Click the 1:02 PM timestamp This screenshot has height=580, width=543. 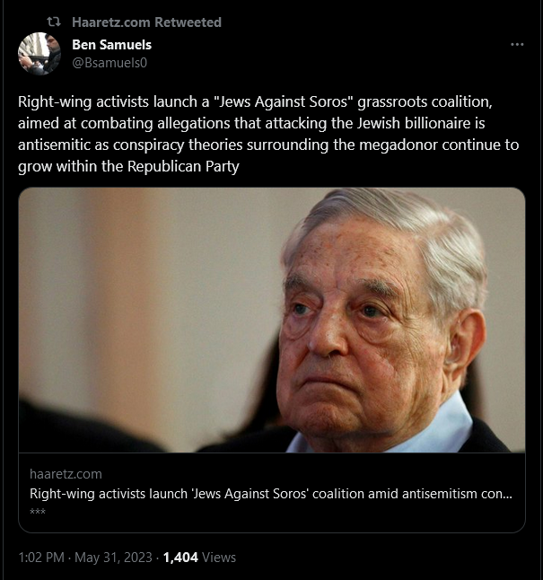click(41, 558)
